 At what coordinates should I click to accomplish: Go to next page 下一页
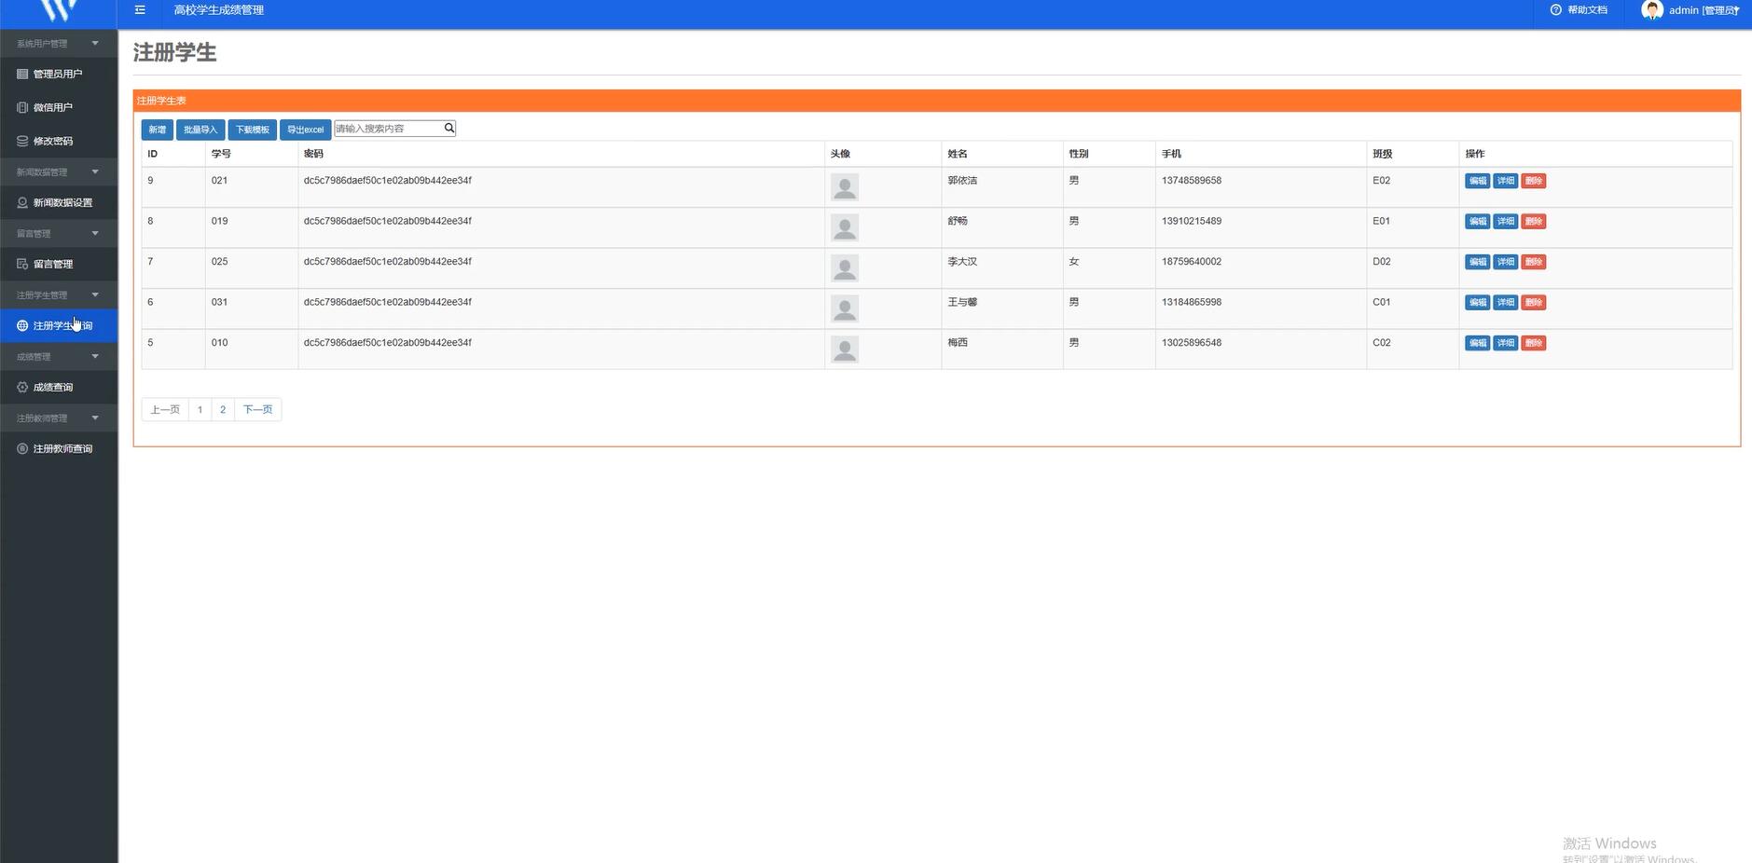pyautogui.click(x=258, y=409)
